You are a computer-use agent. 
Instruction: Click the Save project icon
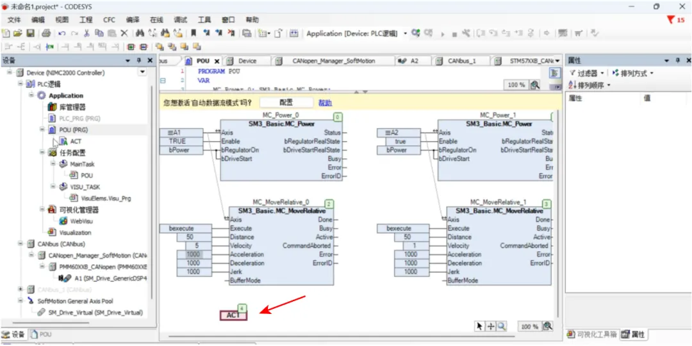point(31,33)
